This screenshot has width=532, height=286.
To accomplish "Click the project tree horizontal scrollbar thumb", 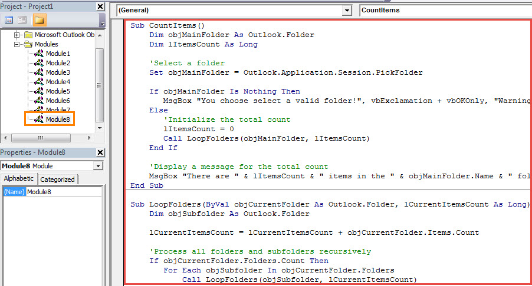I will click(x=41, y=138).
